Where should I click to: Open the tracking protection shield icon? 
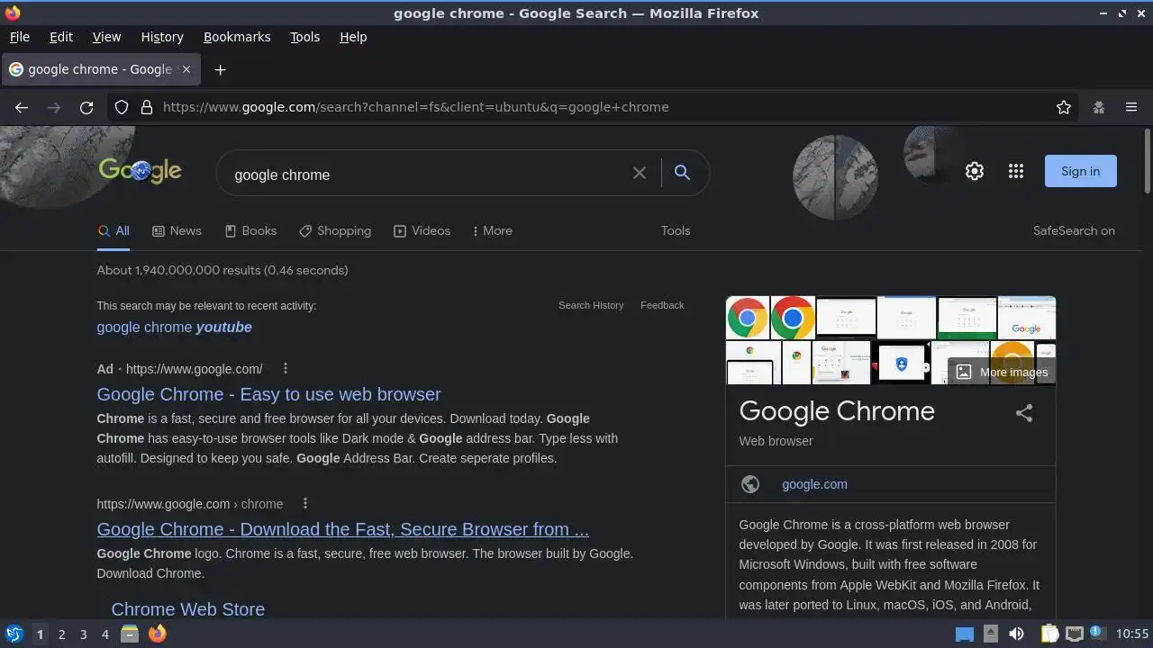tap(122, 107)
